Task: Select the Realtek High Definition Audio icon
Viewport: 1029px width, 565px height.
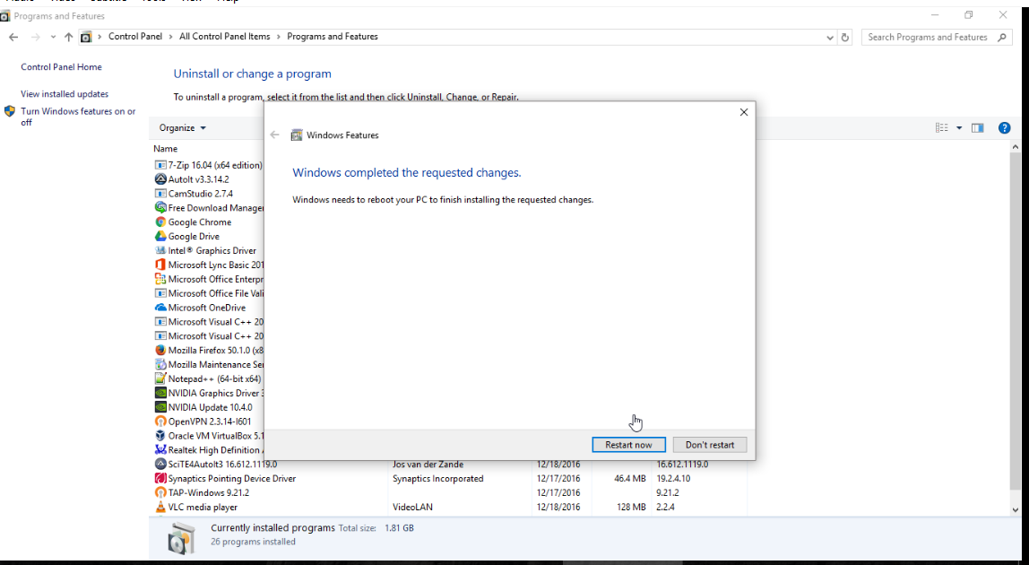Action: click(160, 450)
